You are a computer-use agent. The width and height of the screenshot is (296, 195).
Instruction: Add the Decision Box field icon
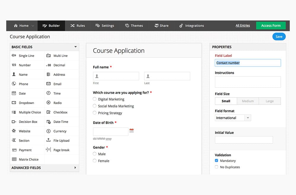pyautogui.click(x=14, y=122)
